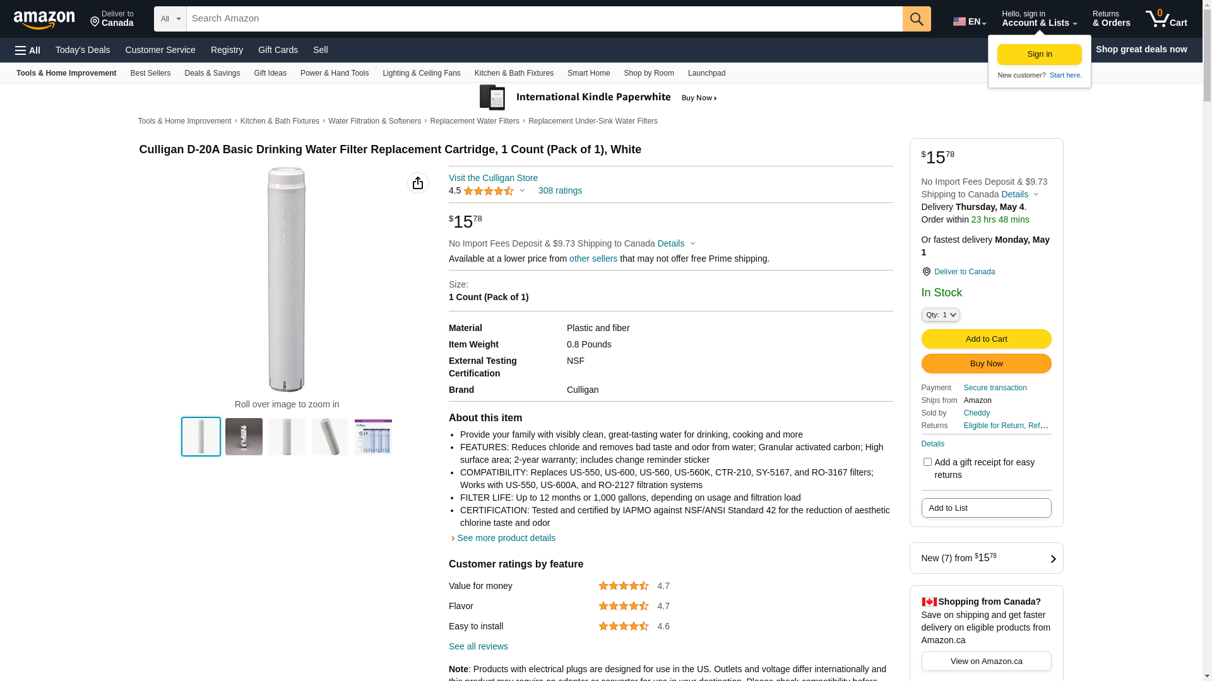Image resolution: width=1212 pixels, height=681 pixels.
Task: Check the gift receipt checkbox
Action: tap(927, 462)
